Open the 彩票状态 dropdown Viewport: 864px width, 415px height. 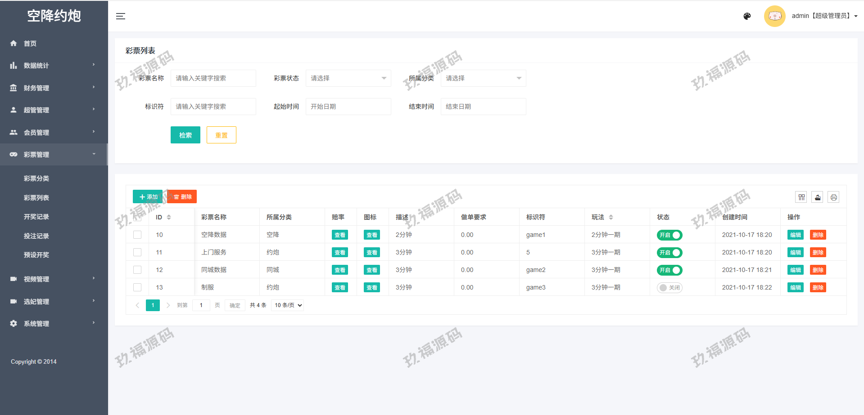coord(348,78)
